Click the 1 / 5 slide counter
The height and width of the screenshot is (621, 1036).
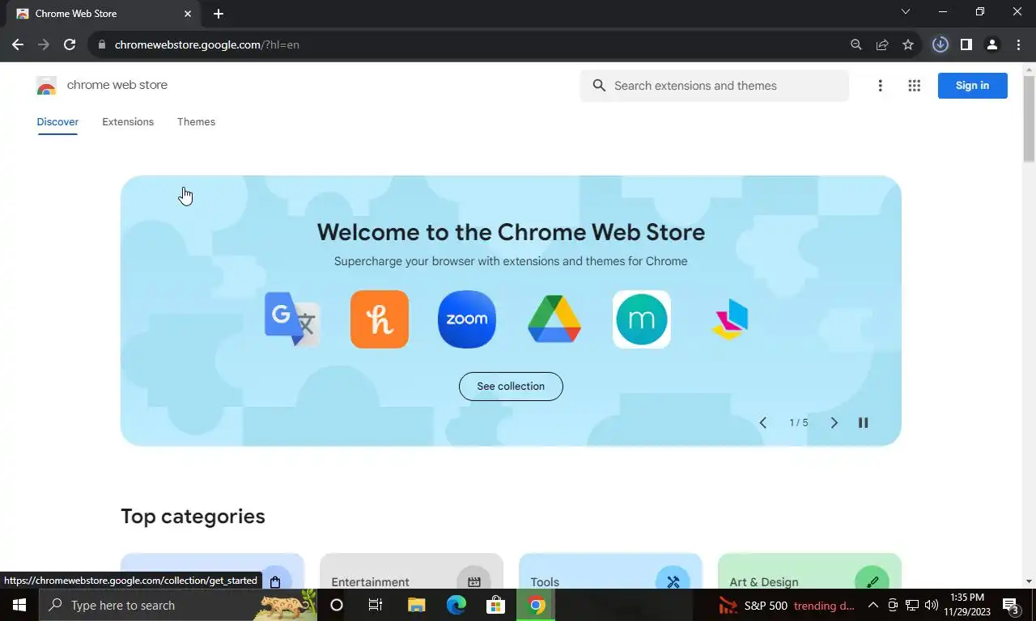(798, 423)
